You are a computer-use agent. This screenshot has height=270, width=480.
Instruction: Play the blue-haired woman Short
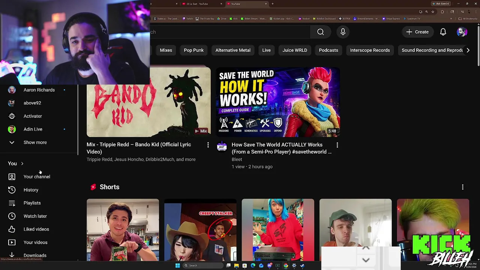tap(278, 230)
